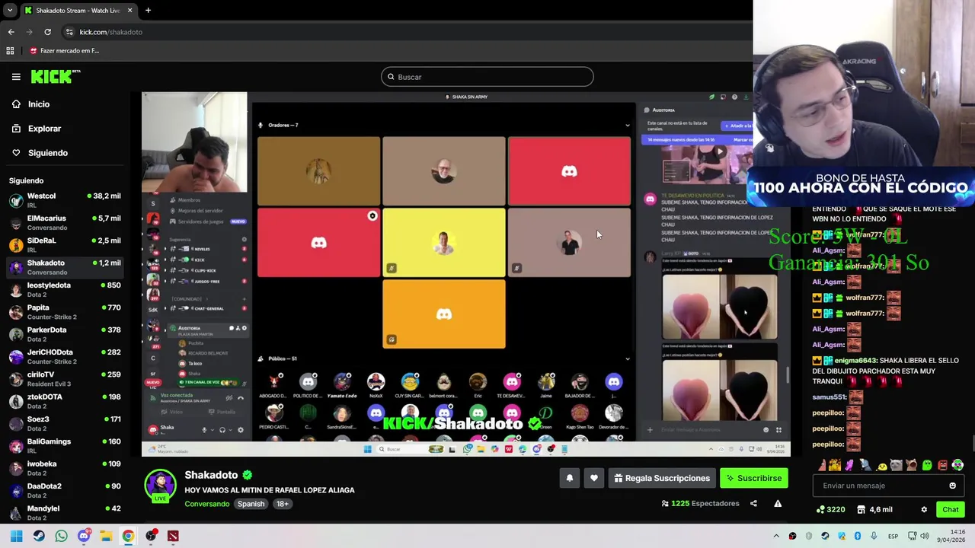Click the Conversando category link

[x=206, y=504]
